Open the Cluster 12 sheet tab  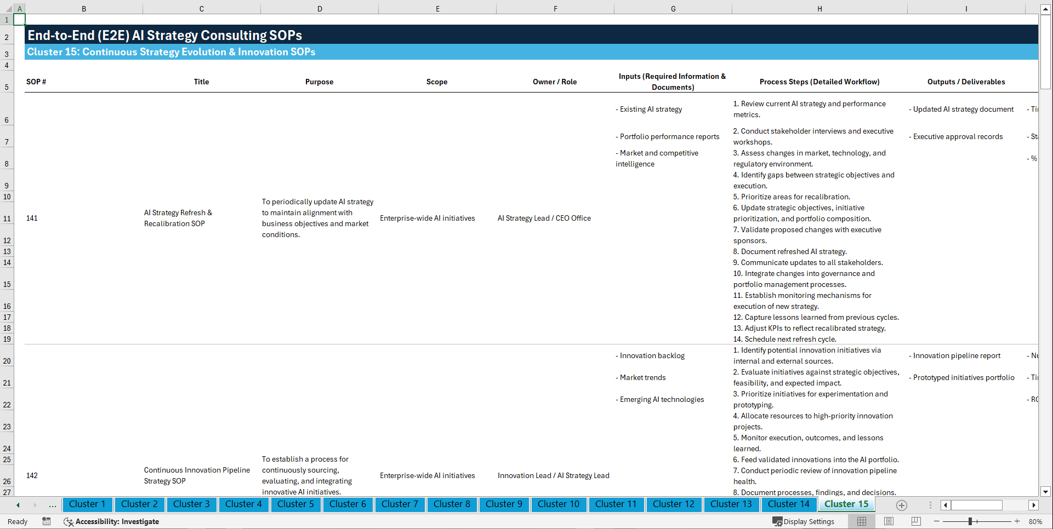pyautogui.click(x=674, y=504)
